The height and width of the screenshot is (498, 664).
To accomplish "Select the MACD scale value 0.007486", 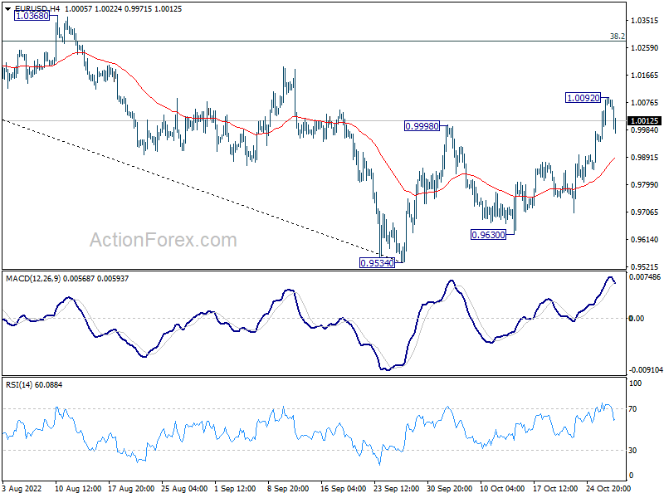I will (645, 277).
